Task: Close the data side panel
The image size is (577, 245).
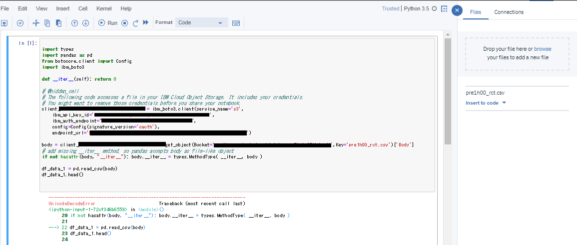Action: (x=457, y=10)
